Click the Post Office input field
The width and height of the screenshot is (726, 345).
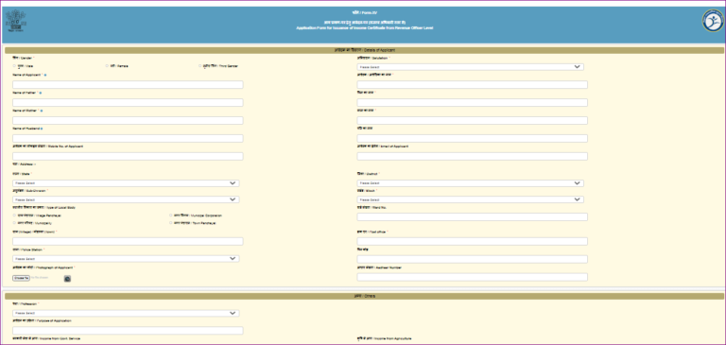point(473,241)
